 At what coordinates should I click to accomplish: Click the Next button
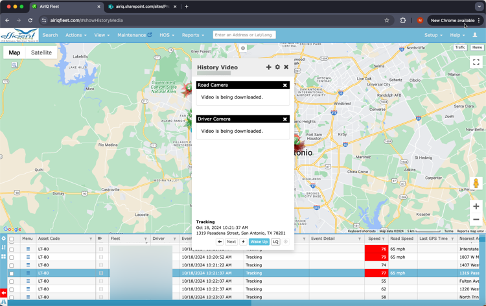[x=231, y=242]
